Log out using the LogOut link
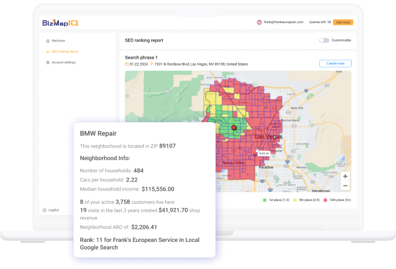This screenshot has height=269, width=396. (x=54, y=210)
